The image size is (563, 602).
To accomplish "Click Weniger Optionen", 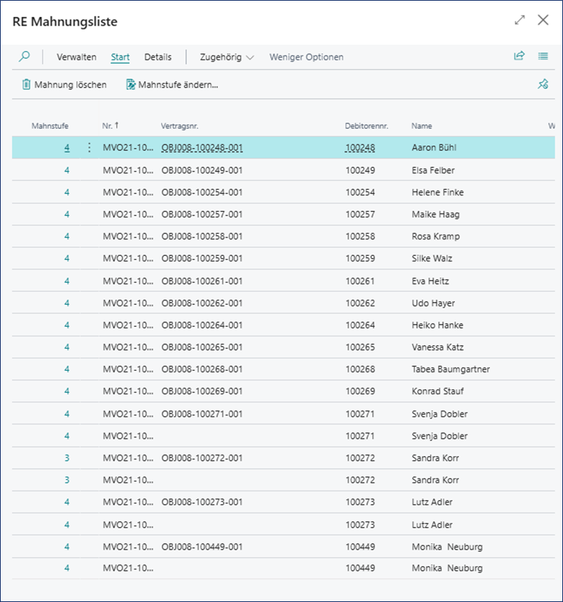I will 306,57.
